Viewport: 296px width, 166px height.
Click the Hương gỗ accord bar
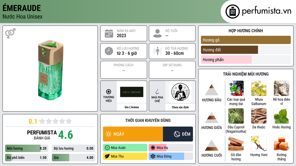click(246, 40)
